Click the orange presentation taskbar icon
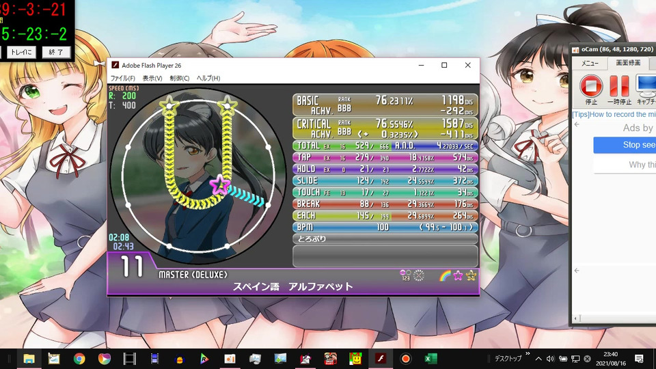Viewport: 656px width, 369px height. [230, 359]
